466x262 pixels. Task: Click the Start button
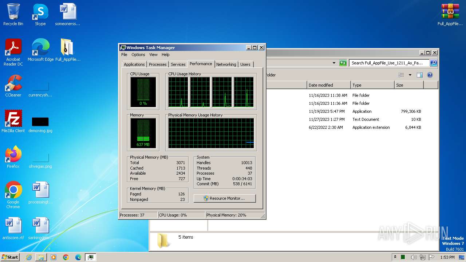coord(10,257)
